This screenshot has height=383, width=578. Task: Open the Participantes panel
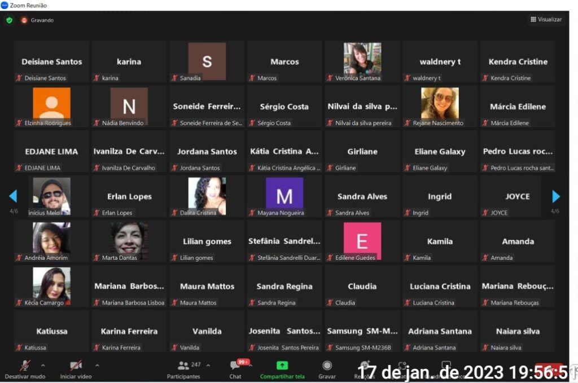tap(183, 366)
